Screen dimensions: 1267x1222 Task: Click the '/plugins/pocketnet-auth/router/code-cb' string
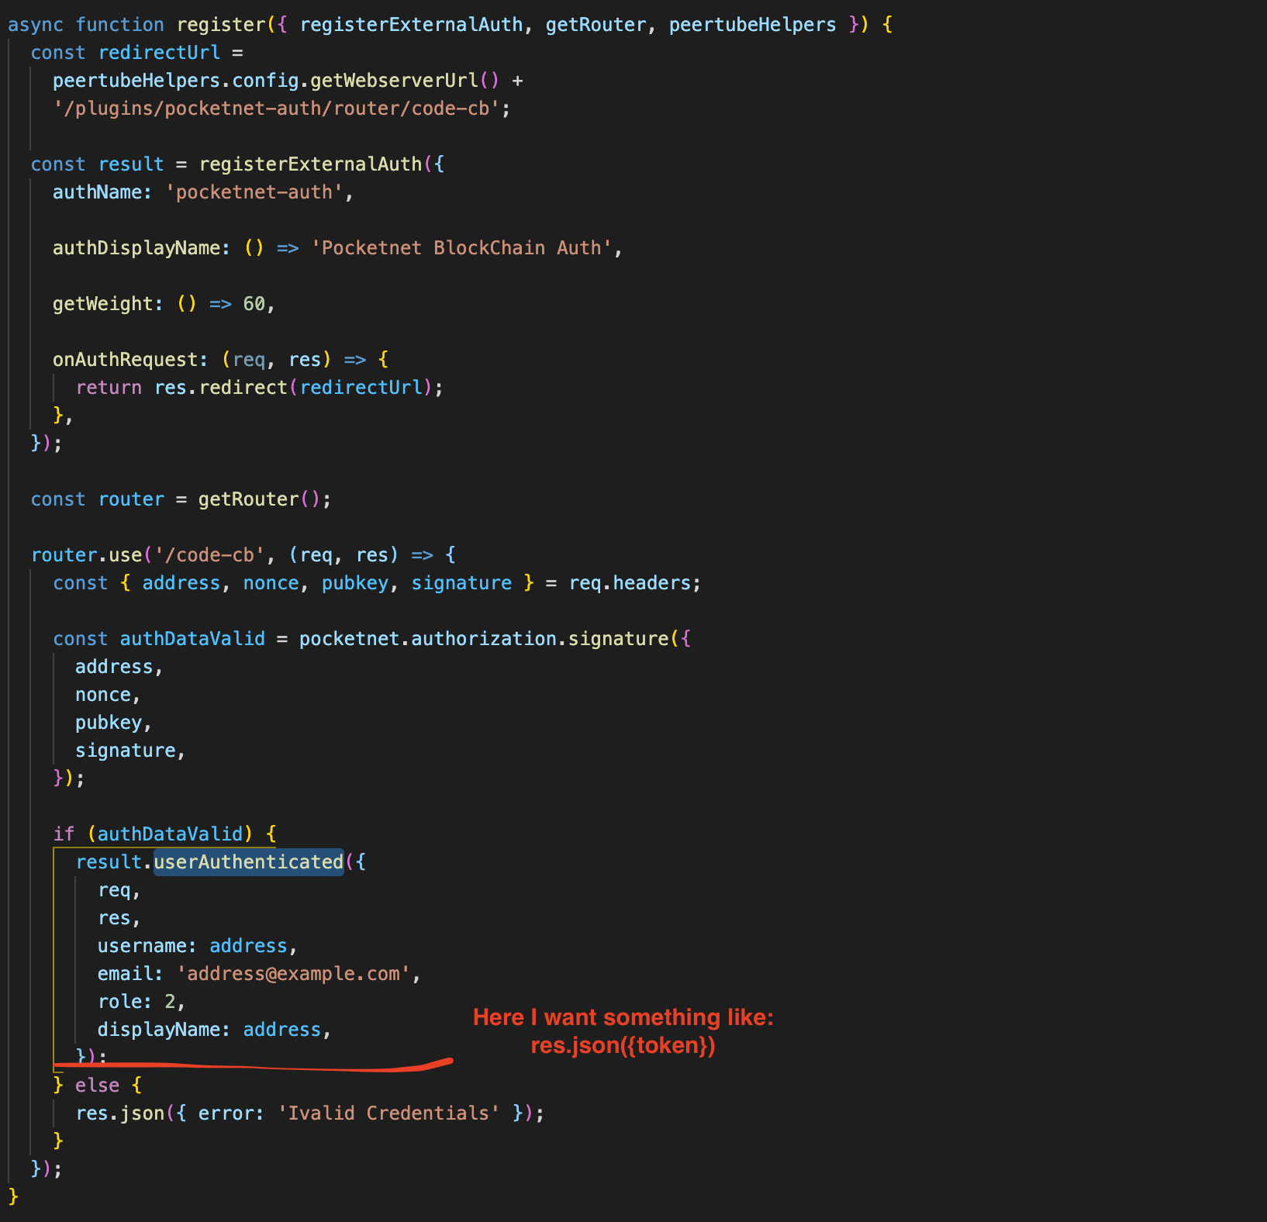[275, 108]
